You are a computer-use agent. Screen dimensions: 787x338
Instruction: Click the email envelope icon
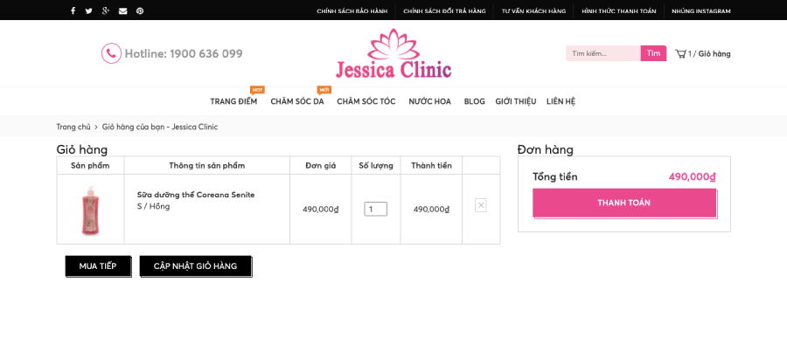(x=123, y=11)
